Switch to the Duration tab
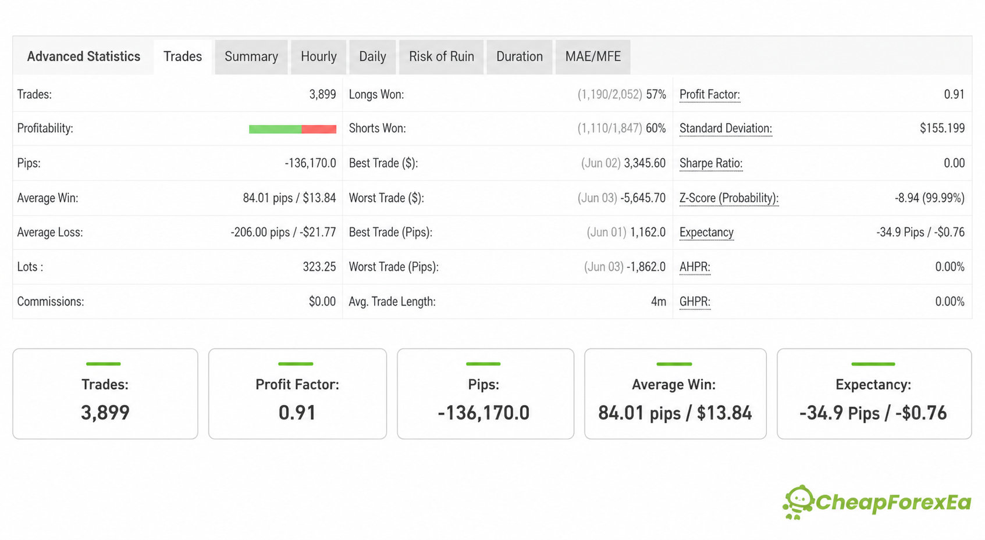Screen dimensions: 985x540 coord(520,56)
